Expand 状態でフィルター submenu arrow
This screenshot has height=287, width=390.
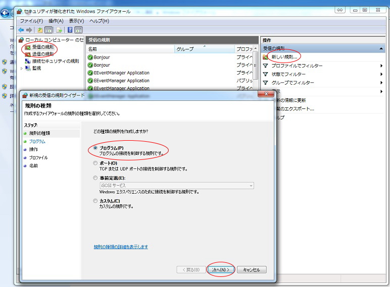pyautogui.click(x=381, y=74)
